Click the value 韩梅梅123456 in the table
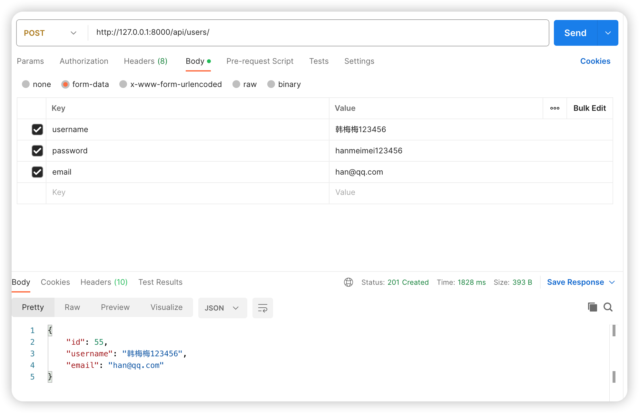The height and width of the screenshot is (413, 639). point(360,130)
